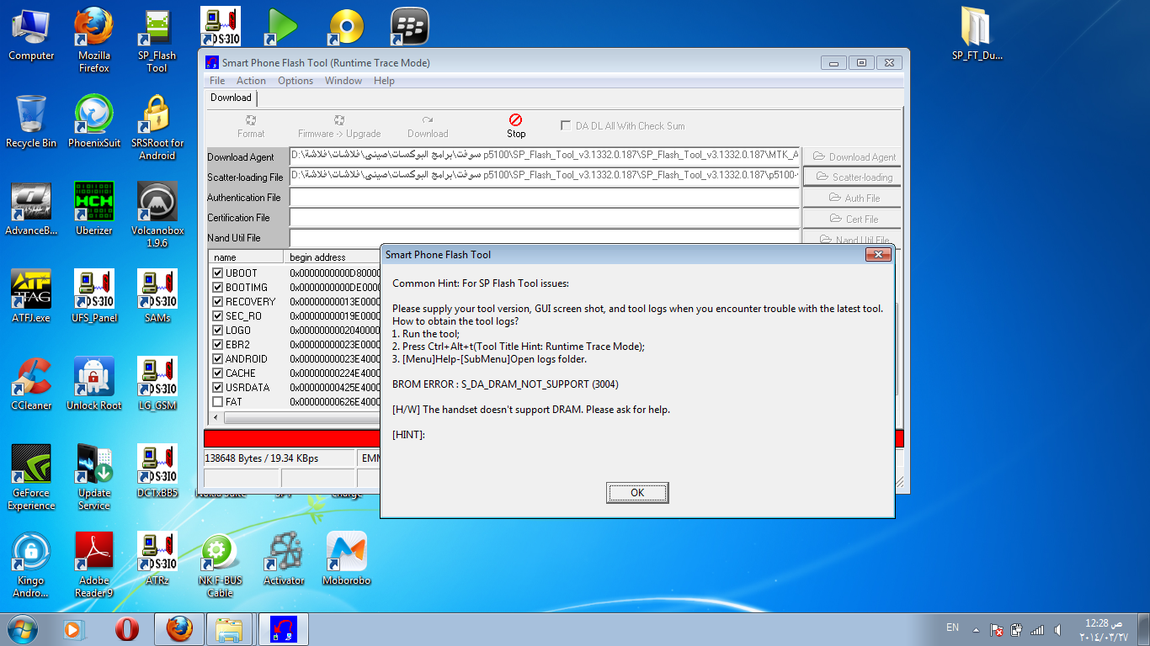
Task: Open the GeForce Experience icon
Action: point(31,478)
